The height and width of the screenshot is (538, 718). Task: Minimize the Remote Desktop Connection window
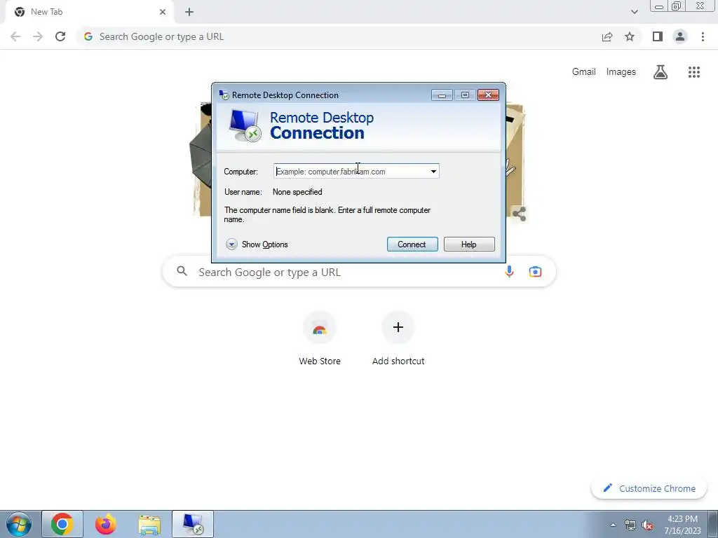(442, 95)
